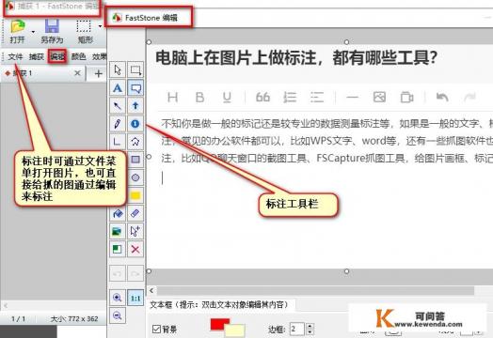This screenshot has width=493, height=338.
Task: Add a new tab with plus button
Action: 99,74
